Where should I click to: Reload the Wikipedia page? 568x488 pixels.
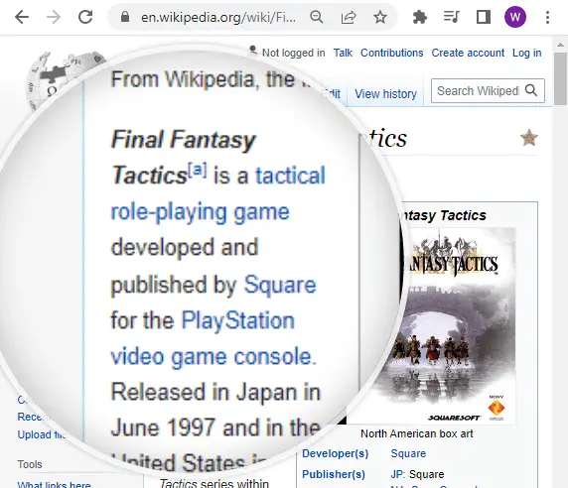[x=85, y=17]
